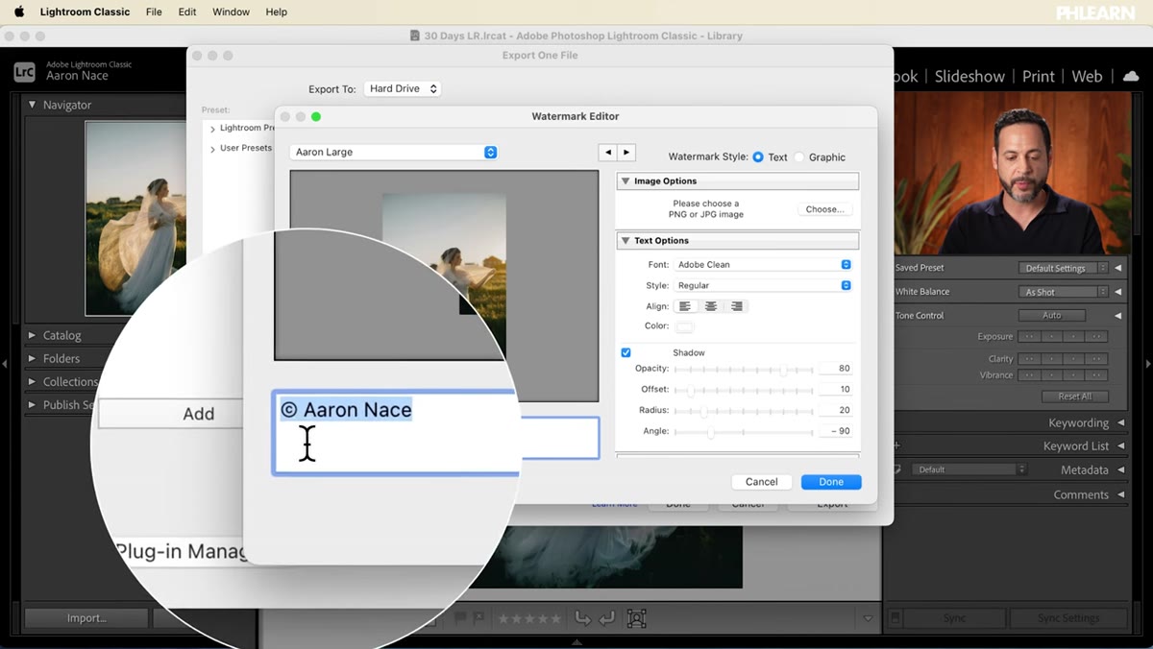The height and width of the screenshot is (649, 1153).
Task: Open the File menu
Action: 154,12
